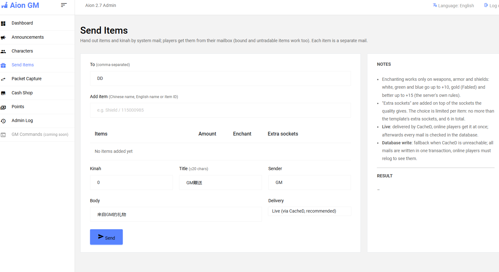Click the Kinah amount field
Viewport: 499px width, 272px height.
(x=131, y=182)
